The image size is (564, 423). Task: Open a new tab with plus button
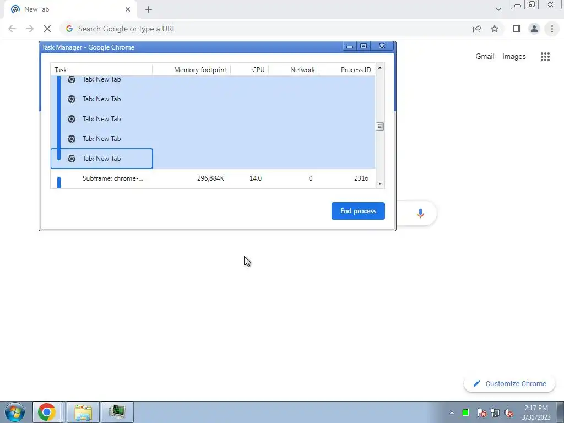coord(149,10)
